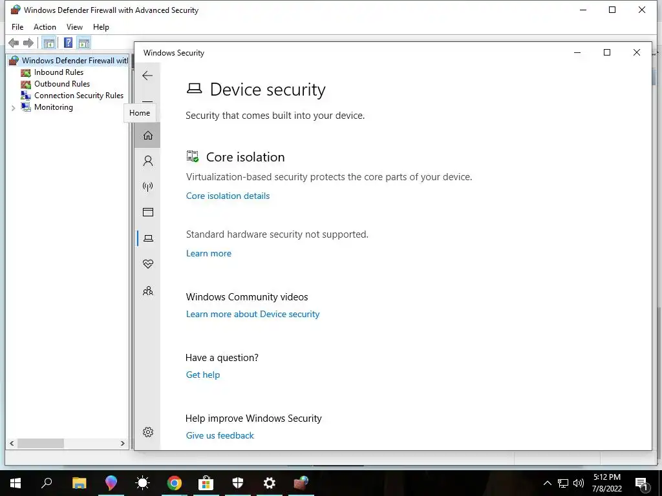Open Microsoft Store from taskbar
662x496 pixels.
coord(206,483)
